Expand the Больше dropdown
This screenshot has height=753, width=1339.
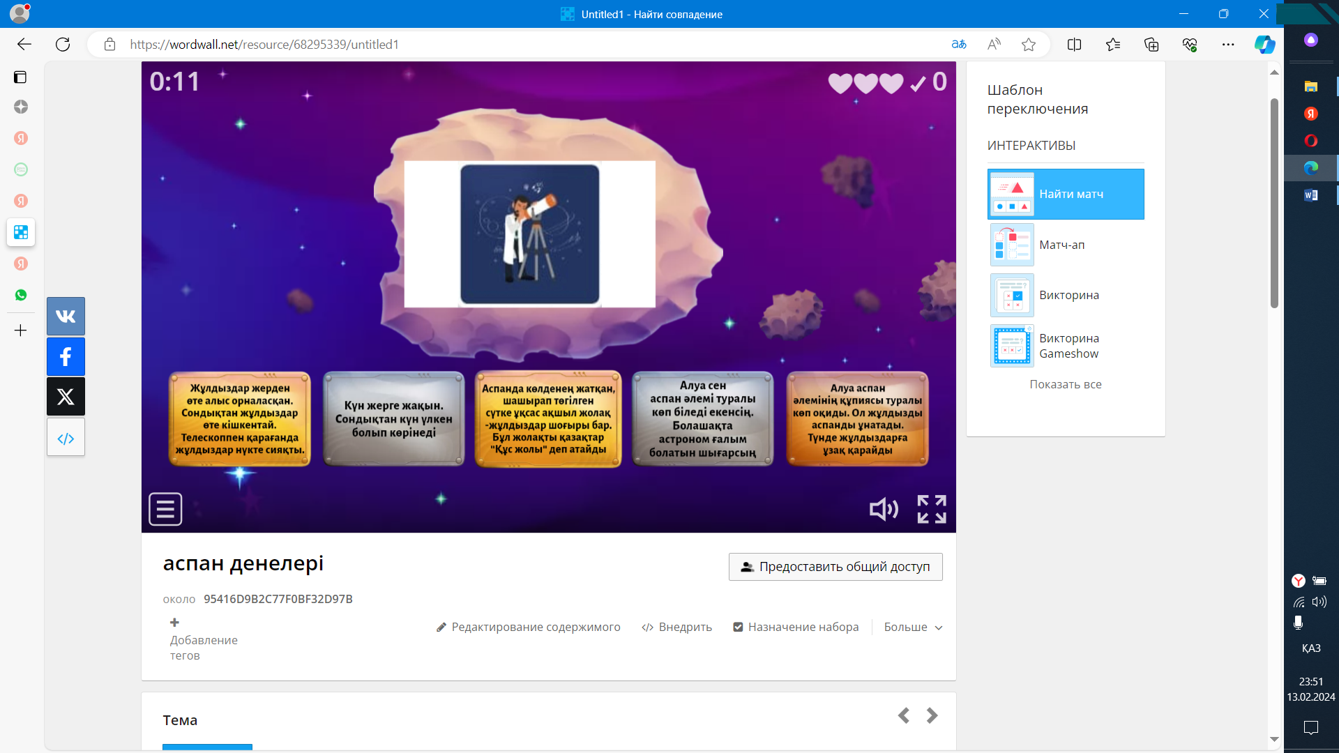tap(913, 627)
